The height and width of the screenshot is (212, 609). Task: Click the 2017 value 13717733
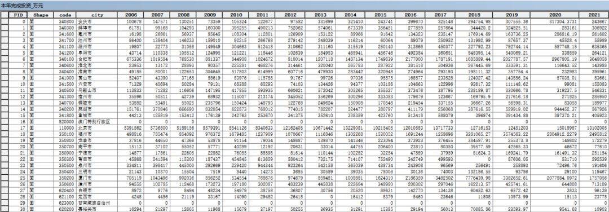click(440, 127)
